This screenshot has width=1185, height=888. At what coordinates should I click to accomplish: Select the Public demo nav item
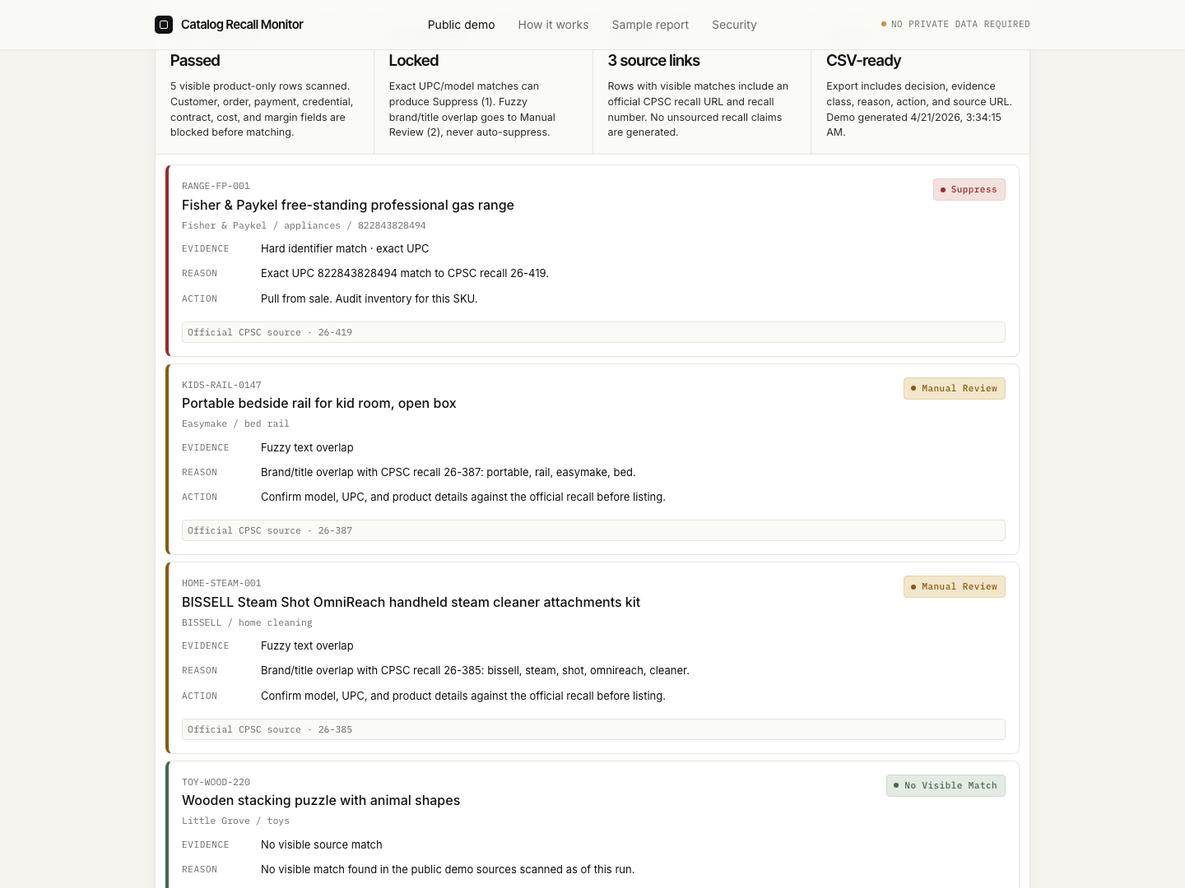click(461, 25)
